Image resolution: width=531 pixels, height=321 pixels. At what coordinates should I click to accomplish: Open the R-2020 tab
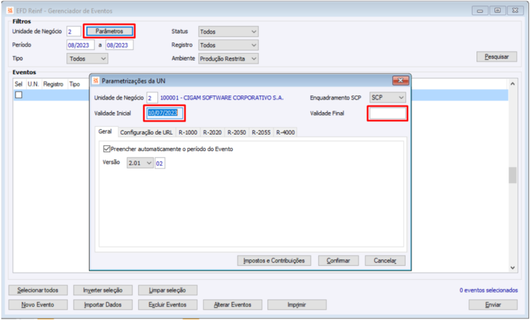tap(212, 132)
